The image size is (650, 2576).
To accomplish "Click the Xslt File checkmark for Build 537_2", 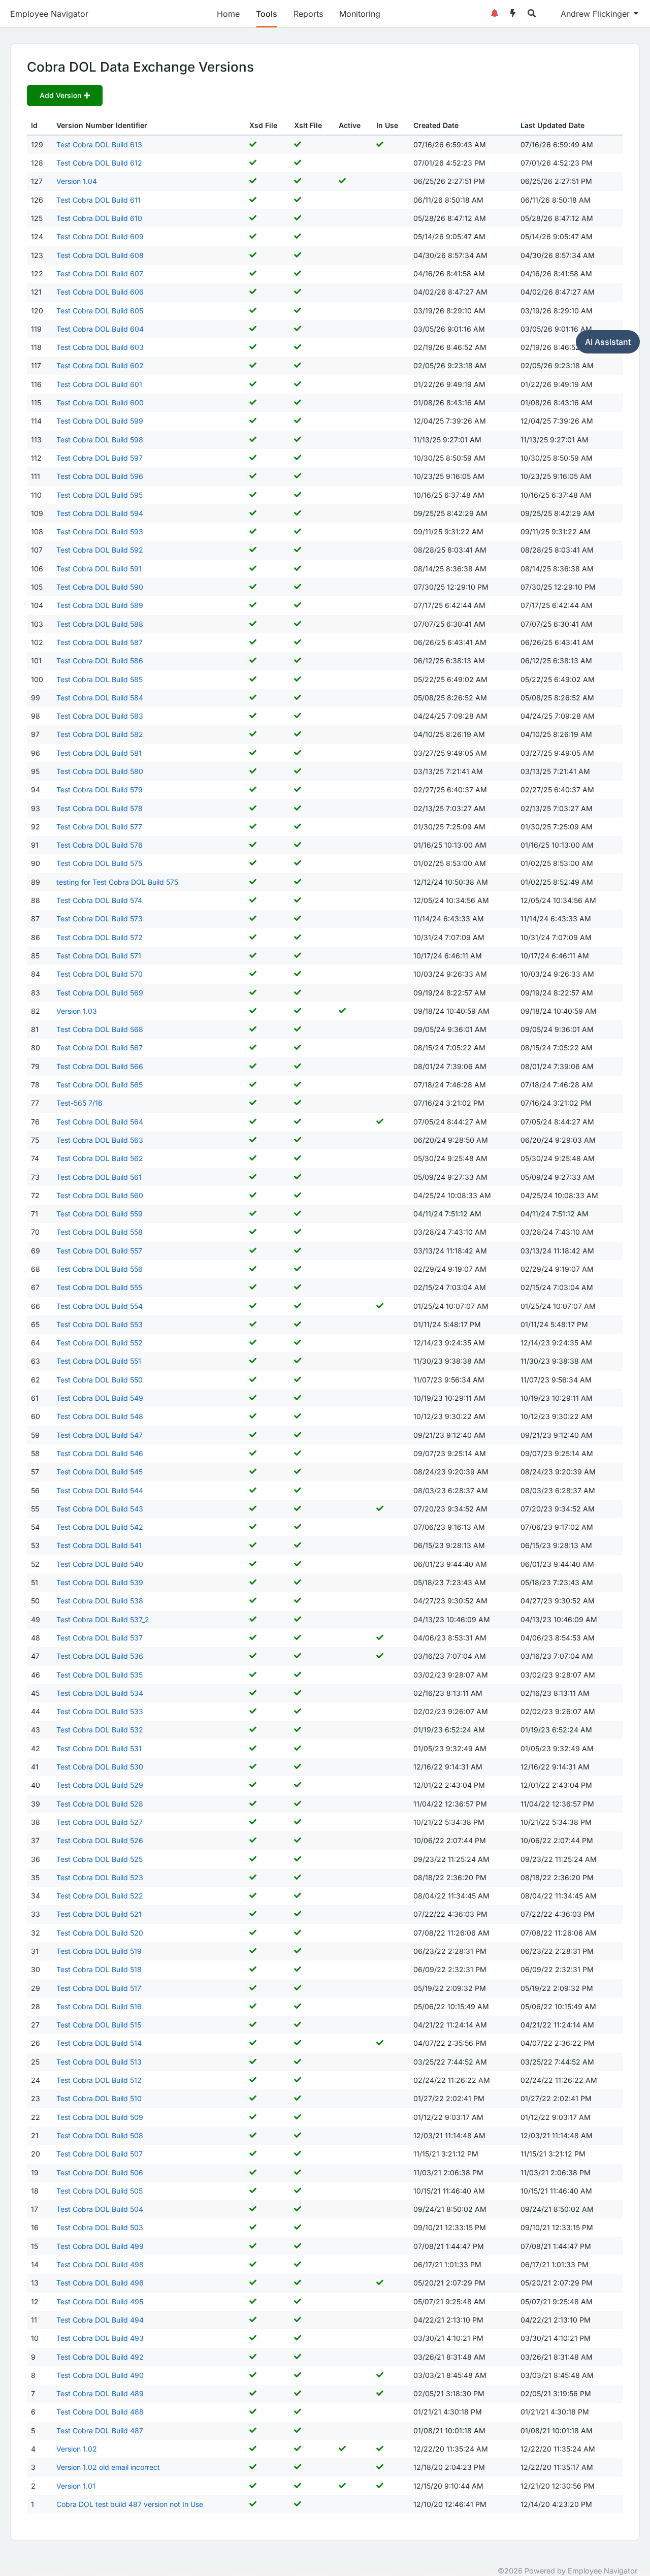I will pyautogui.click(x=297, y=1620).
